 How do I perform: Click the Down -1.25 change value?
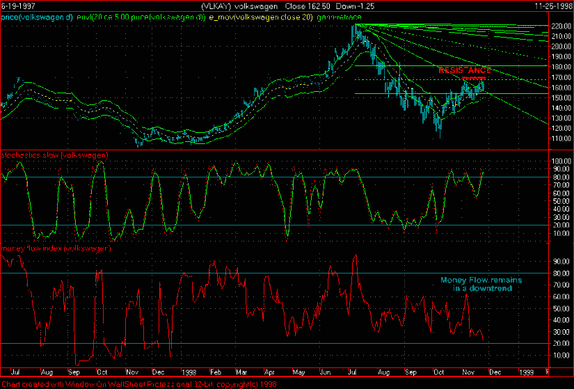(355, 6)
